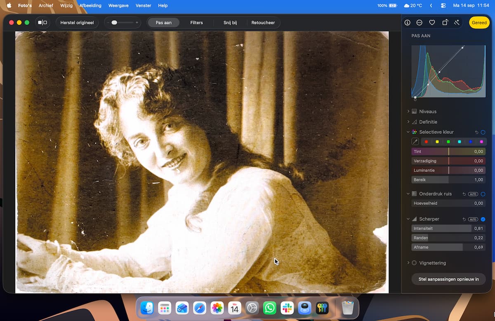Viewport: 495px width, 321px height.
Task: Toggle the before/after compare view icon
Action: click(x=42, y=23)
